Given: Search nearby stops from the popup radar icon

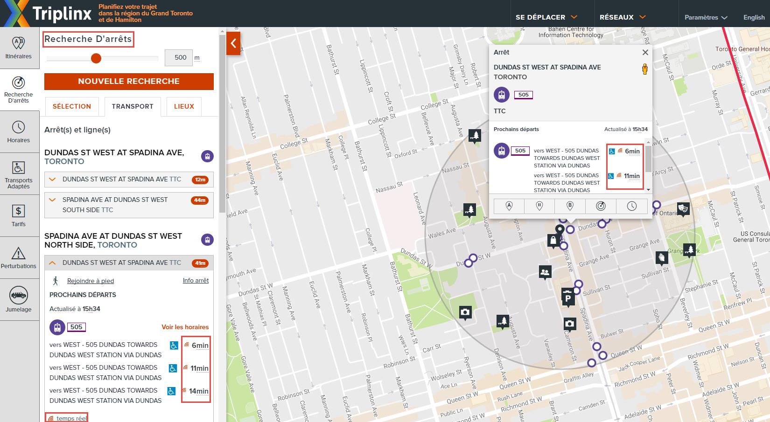Looking at the screenshot, I should pos(601,206).
